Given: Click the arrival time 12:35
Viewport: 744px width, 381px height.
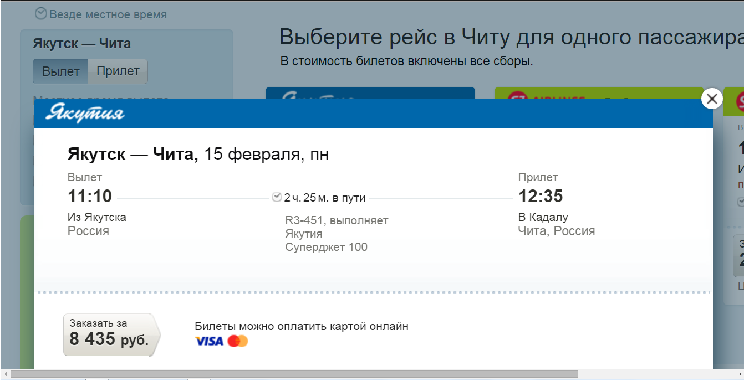Looking at the screenshot, I should point(541,196).
